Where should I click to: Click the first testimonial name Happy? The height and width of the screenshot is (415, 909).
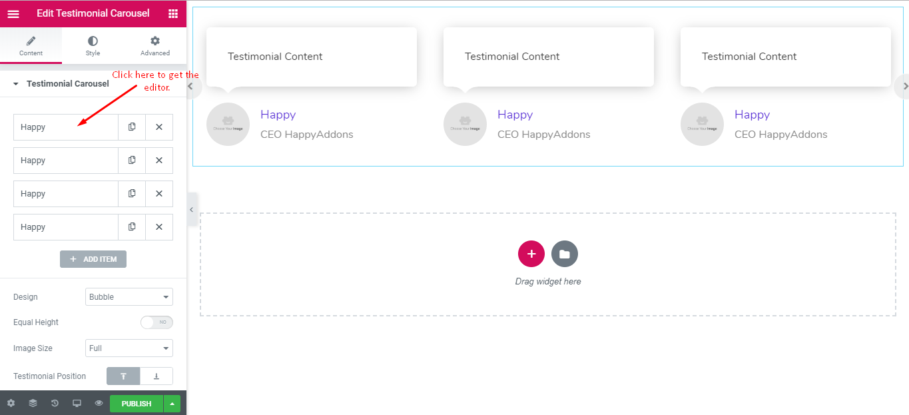[278, 115]
